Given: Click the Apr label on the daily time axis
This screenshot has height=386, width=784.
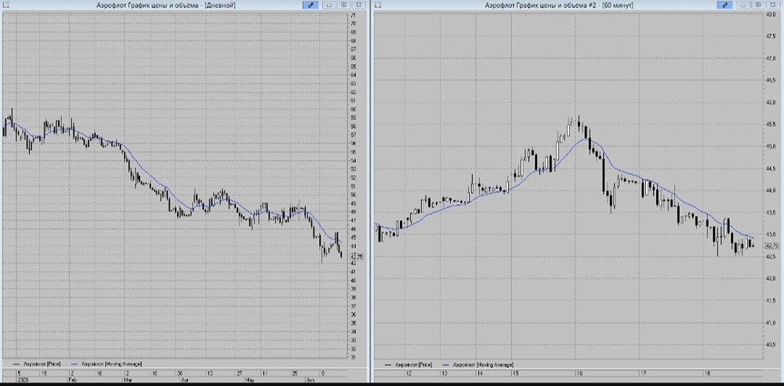Looking at the screenshot, I should click(x=184, y=380).
